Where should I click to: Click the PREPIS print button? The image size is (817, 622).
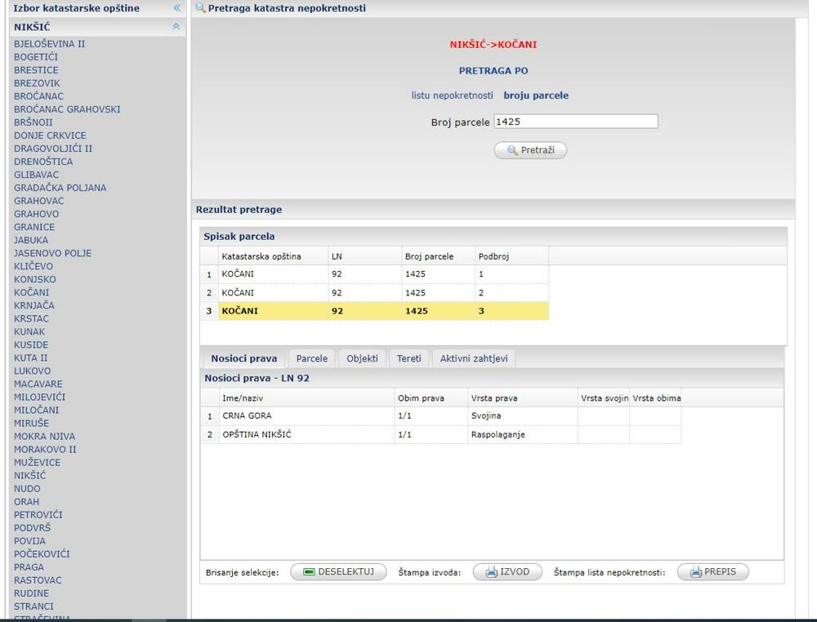tap(712, 572)
